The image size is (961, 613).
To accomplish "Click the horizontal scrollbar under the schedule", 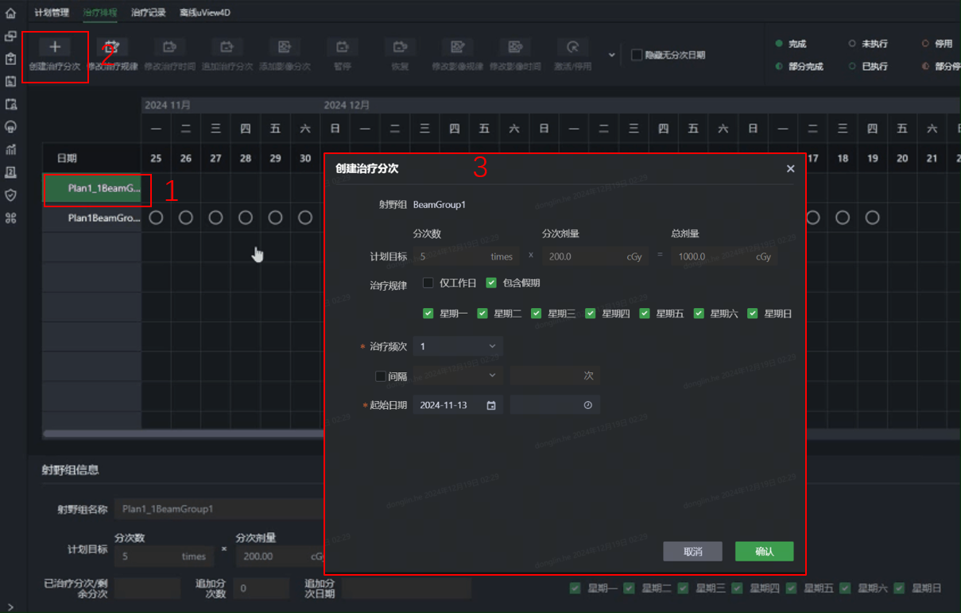I will pyautogui.click(x=184, y=434).
